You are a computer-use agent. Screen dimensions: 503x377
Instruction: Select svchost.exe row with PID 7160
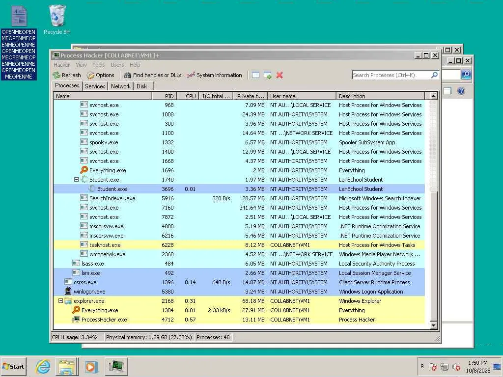tap(239, 208)
